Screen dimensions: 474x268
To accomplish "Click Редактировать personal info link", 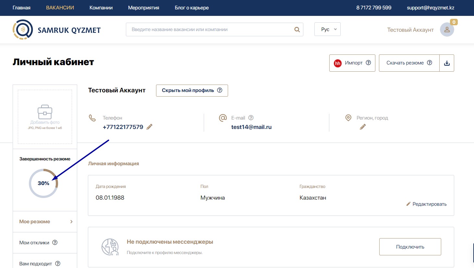I will [430, 204].
